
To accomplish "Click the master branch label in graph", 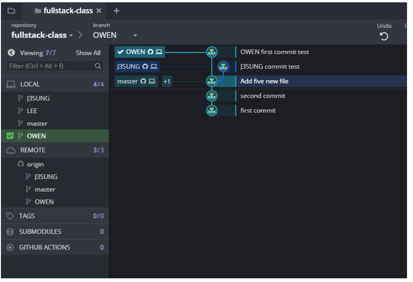I will pos(136,81).
